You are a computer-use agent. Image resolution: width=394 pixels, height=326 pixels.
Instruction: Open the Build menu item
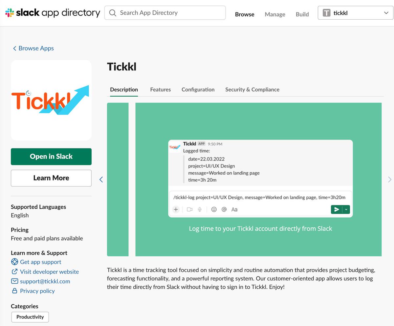pyautogui.click(x=302, y=14)
